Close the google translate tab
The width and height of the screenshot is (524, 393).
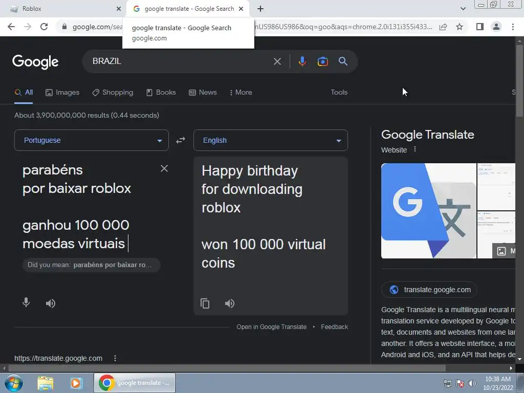point(241,9)
